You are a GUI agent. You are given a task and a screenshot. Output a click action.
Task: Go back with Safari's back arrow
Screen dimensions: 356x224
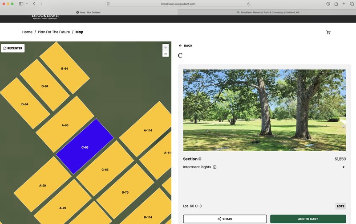tap(34, 4)
